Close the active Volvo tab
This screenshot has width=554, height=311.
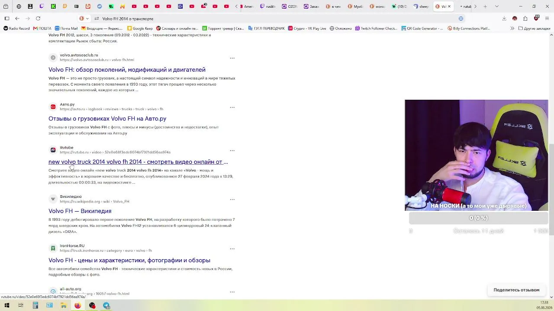449,6
